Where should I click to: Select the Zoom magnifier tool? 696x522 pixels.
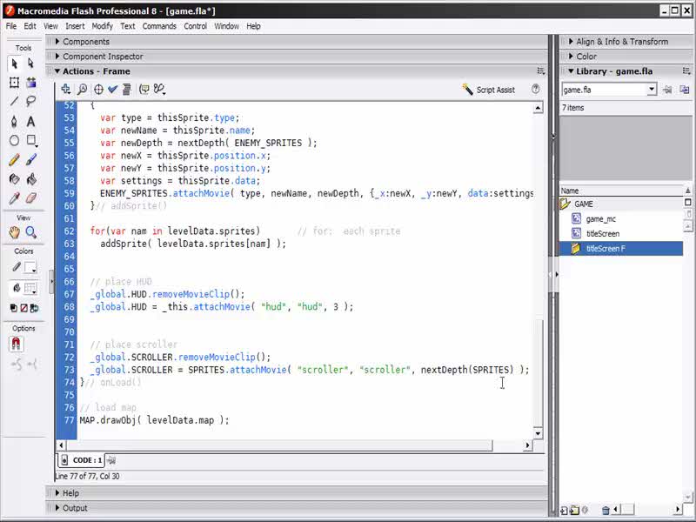(31, 232)
